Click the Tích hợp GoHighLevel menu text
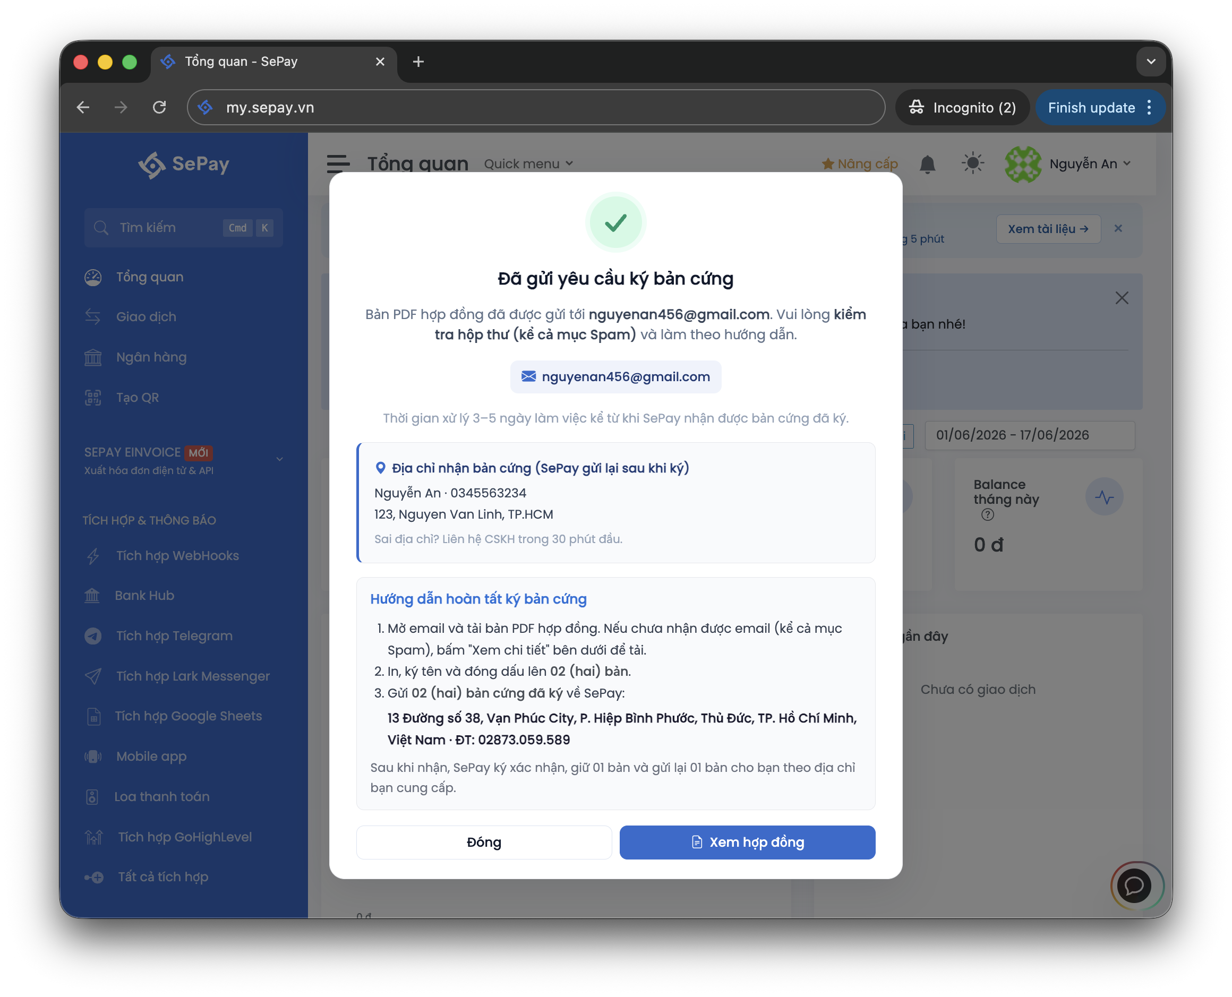The width and height of the screenshot is (1232, 997). [185, 837]
